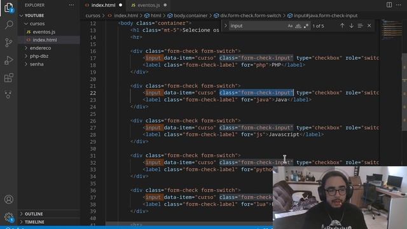Click 'Java' label text on line 23
This screenshot has width=407, height=229.
click(x=281, y=100)
